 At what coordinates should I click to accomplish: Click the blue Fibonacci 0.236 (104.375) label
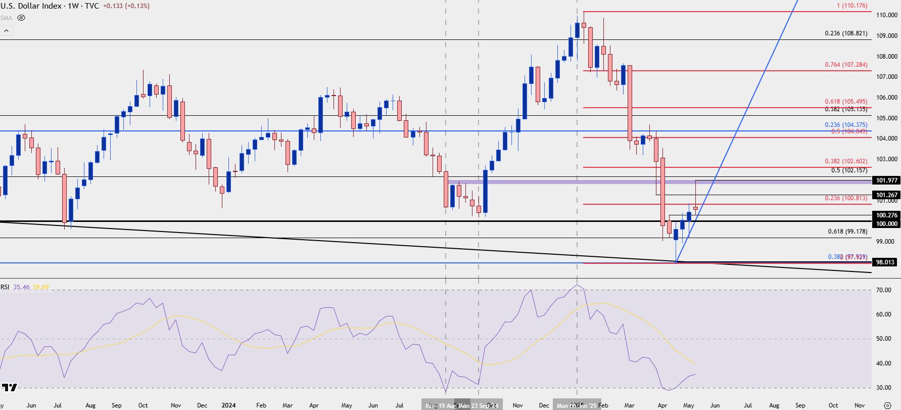pos(846,125)
